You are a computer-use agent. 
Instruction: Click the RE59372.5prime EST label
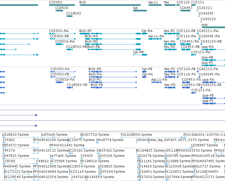point(16,145)
